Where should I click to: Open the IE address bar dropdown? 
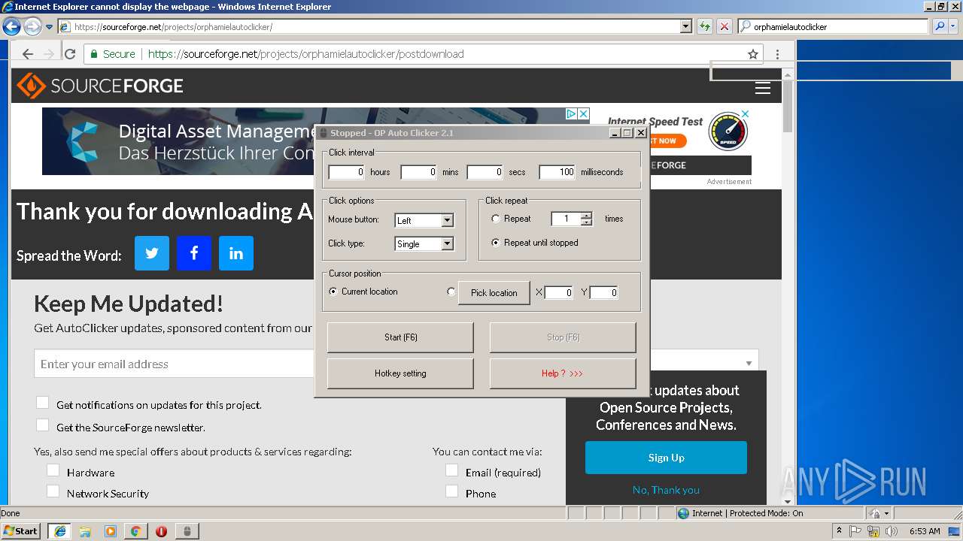[x=685, y=26]
